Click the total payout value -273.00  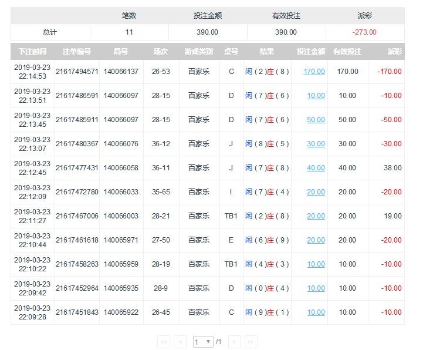coord(364,32)
